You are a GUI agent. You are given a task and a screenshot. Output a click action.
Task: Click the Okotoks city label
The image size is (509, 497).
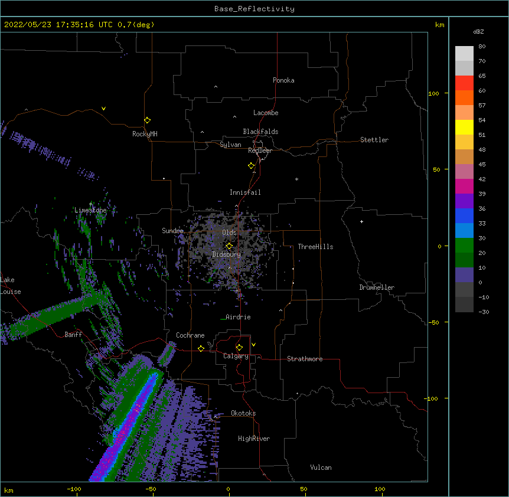243,413
